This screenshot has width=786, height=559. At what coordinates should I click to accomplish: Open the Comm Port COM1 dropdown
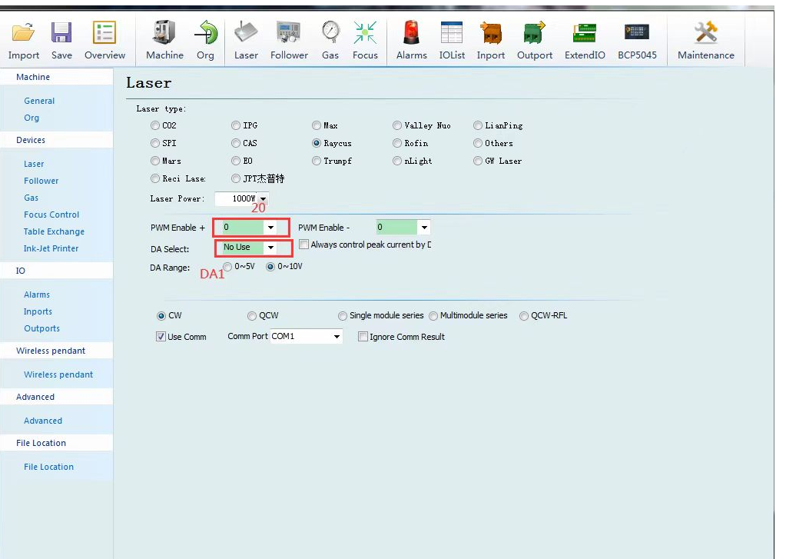[337, 337]
